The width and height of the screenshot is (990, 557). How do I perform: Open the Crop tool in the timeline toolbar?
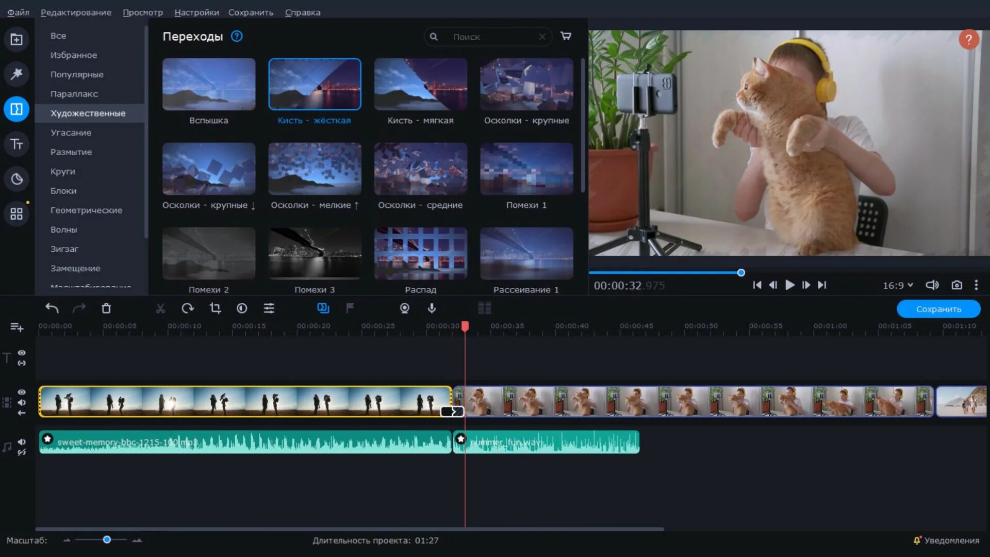point(215,308)
